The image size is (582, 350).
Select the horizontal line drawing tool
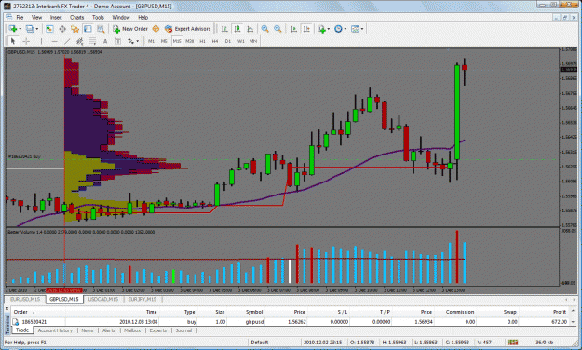[55, 41]
